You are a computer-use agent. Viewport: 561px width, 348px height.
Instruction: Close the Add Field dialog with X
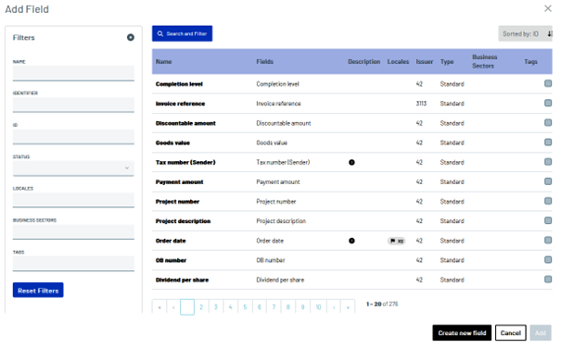(x=548, y=8)
